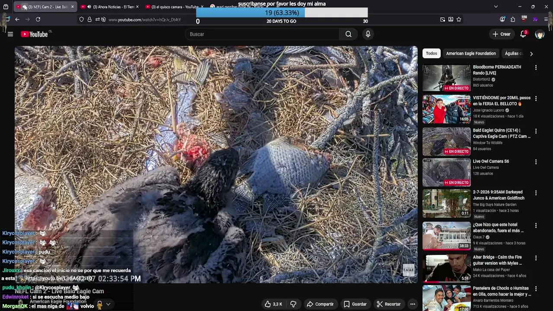This screenshot has height=311, width=553.
Task: Share the video using Compartir
Action: tap(320, 304)
